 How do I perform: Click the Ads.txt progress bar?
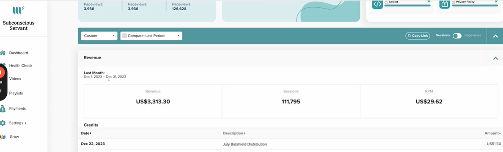point(407,5)
